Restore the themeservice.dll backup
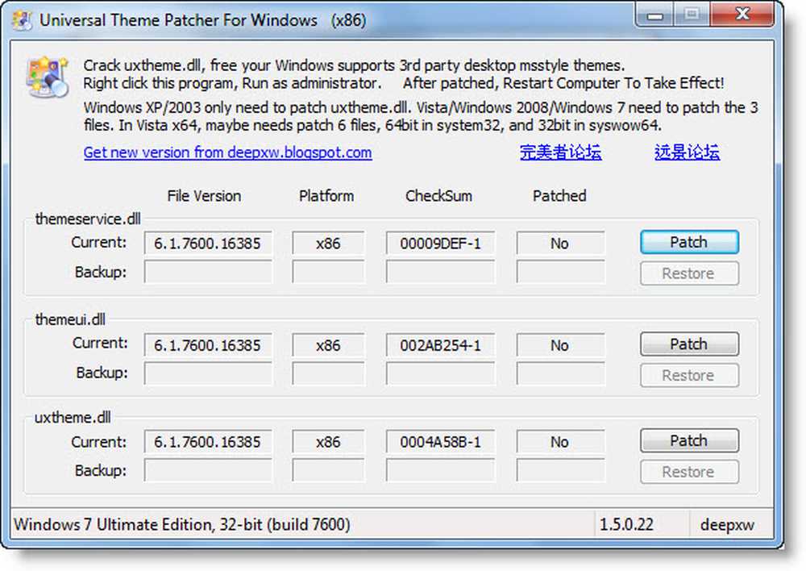This screenshot has width=806, height=571. coord(689,273)
